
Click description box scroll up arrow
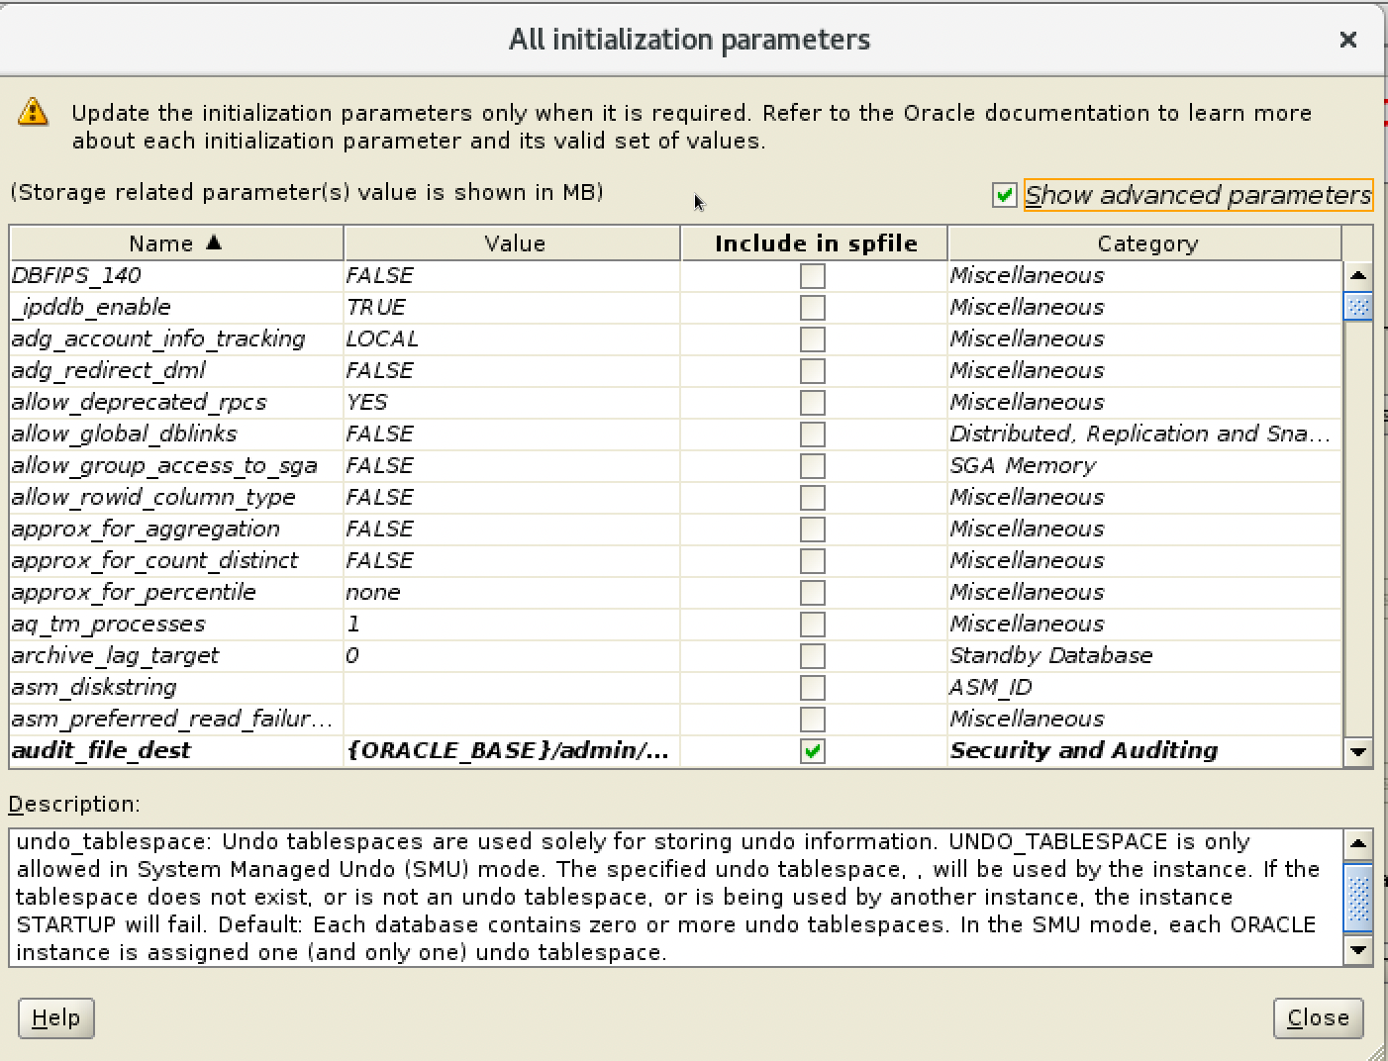[1358, 844]
